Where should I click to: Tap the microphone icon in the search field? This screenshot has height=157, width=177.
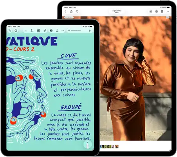click(90, 31)
